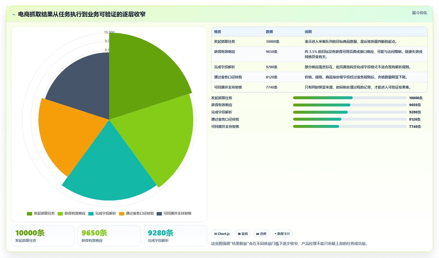This screenshot has width=439, height=258.
Task: Click progress list value 8120条
Action: click(415, 119)
